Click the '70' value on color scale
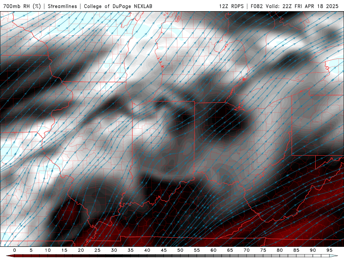Viewport: 344px width, 258px height. point(246,250)
